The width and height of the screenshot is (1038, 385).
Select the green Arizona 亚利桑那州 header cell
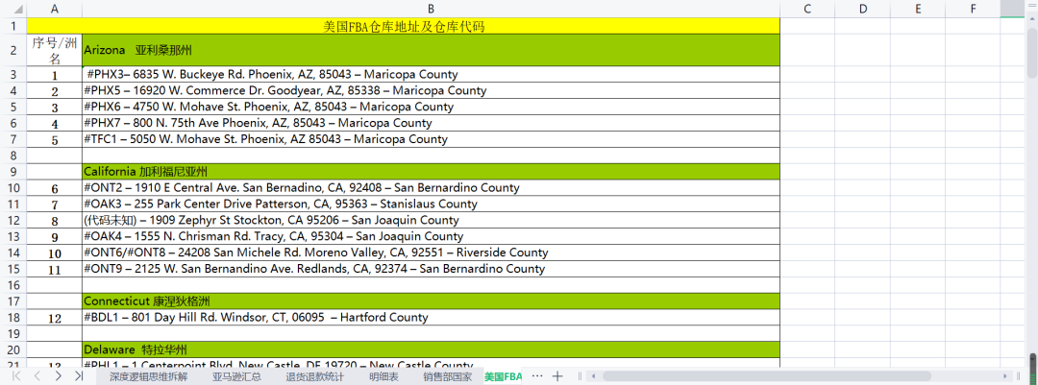tap(431, 49)
